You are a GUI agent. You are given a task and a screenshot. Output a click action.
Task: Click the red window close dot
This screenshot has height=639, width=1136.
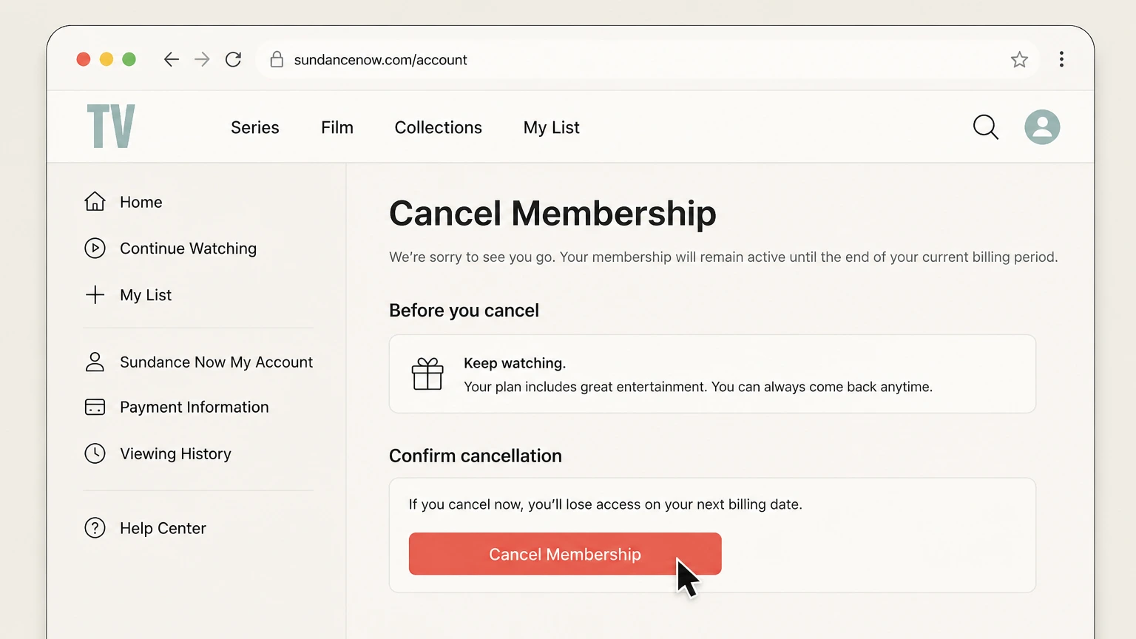coord(84,59)
